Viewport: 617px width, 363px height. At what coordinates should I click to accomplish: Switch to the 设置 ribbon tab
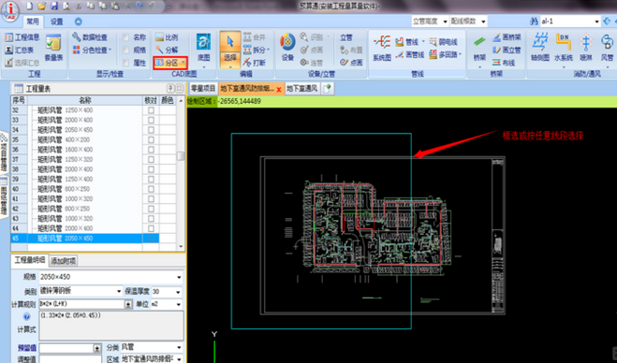click(57, 22)
